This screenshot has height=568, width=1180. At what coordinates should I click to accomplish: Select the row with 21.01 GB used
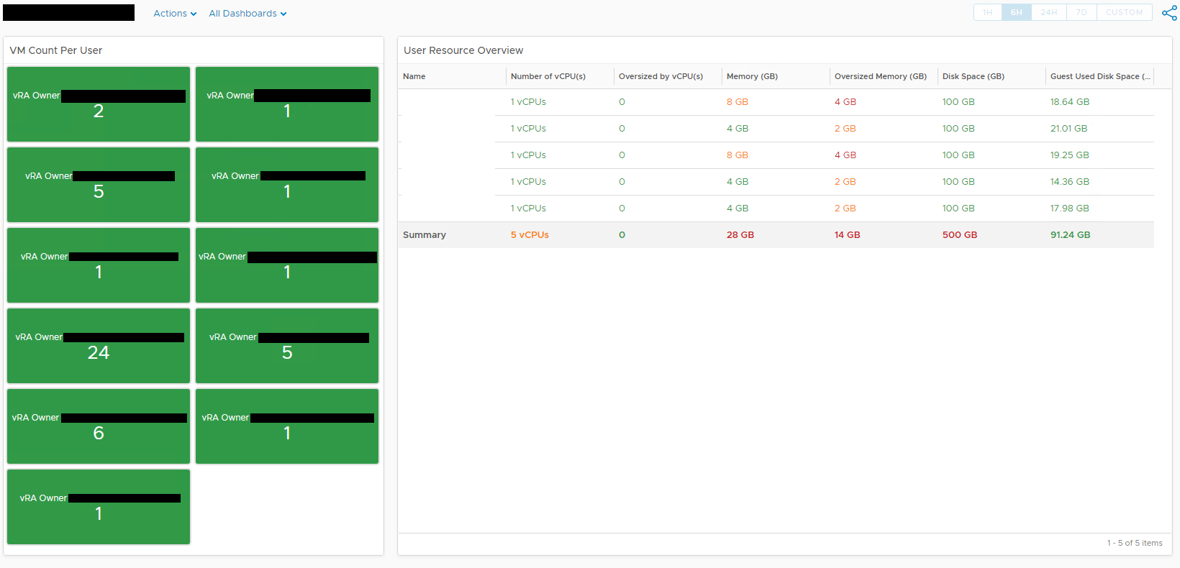click(776, 129)
